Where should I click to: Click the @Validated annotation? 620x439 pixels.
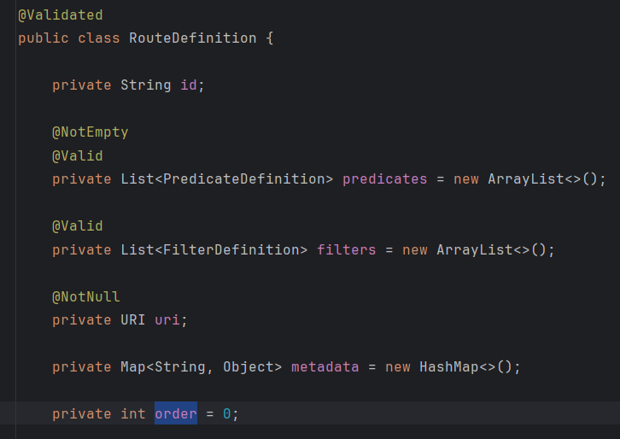[61, 15]
